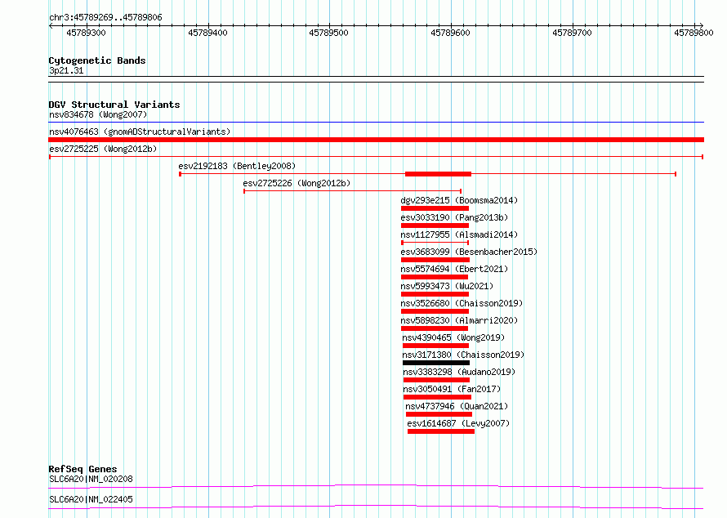Open SLC6A20|NM_022405 gene label
This screenshot has width=727, height=518.
click(x=91, y=499)
